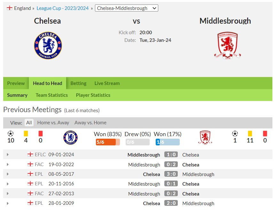Expand the 28-01-2009 EPL match row
274x216 pixels.
(x=8, y=204)
